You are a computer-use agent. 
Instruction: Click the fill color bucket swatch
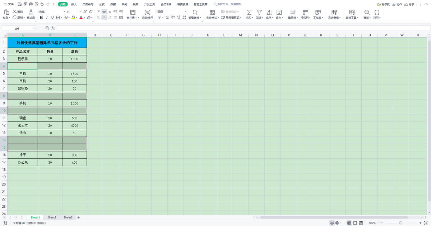point(73,17)
